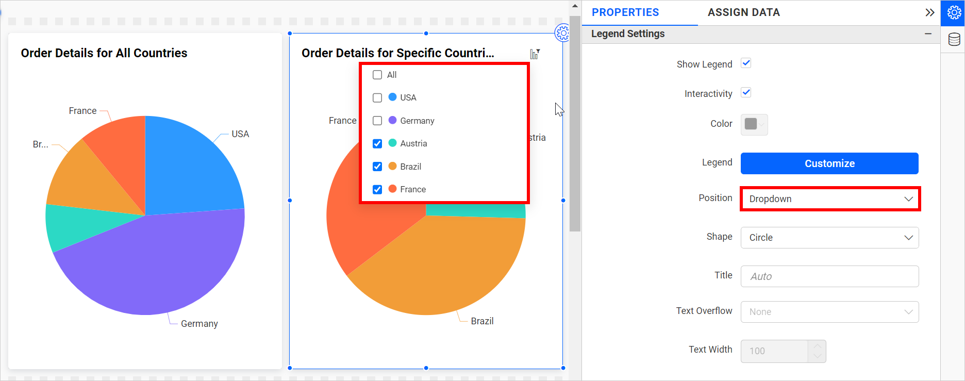Screen dimensions: 965x381
Task: Collapse the properties panel with double chevron
Action: pos(929,12)
